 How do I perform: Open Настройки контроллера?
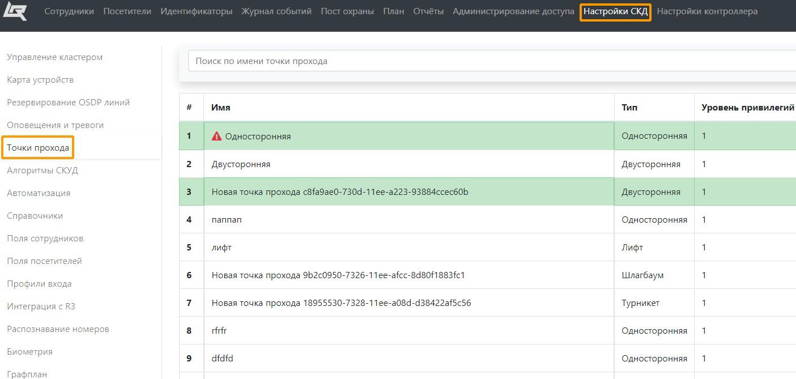(706, 11)
